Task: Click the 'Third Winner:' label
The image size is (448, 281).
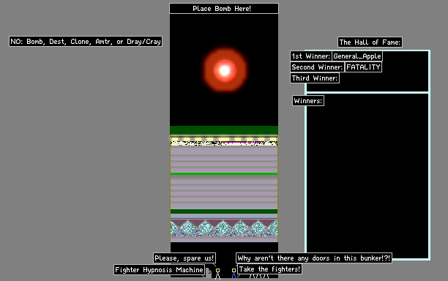Action: point(315,78)
